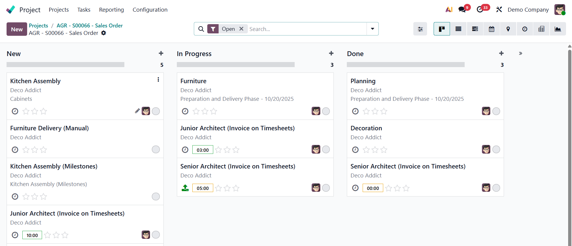The width and height of the screenshot is (572, 246).
Task: Switch to the Calendar view
Action: click(x=491, y=29)
